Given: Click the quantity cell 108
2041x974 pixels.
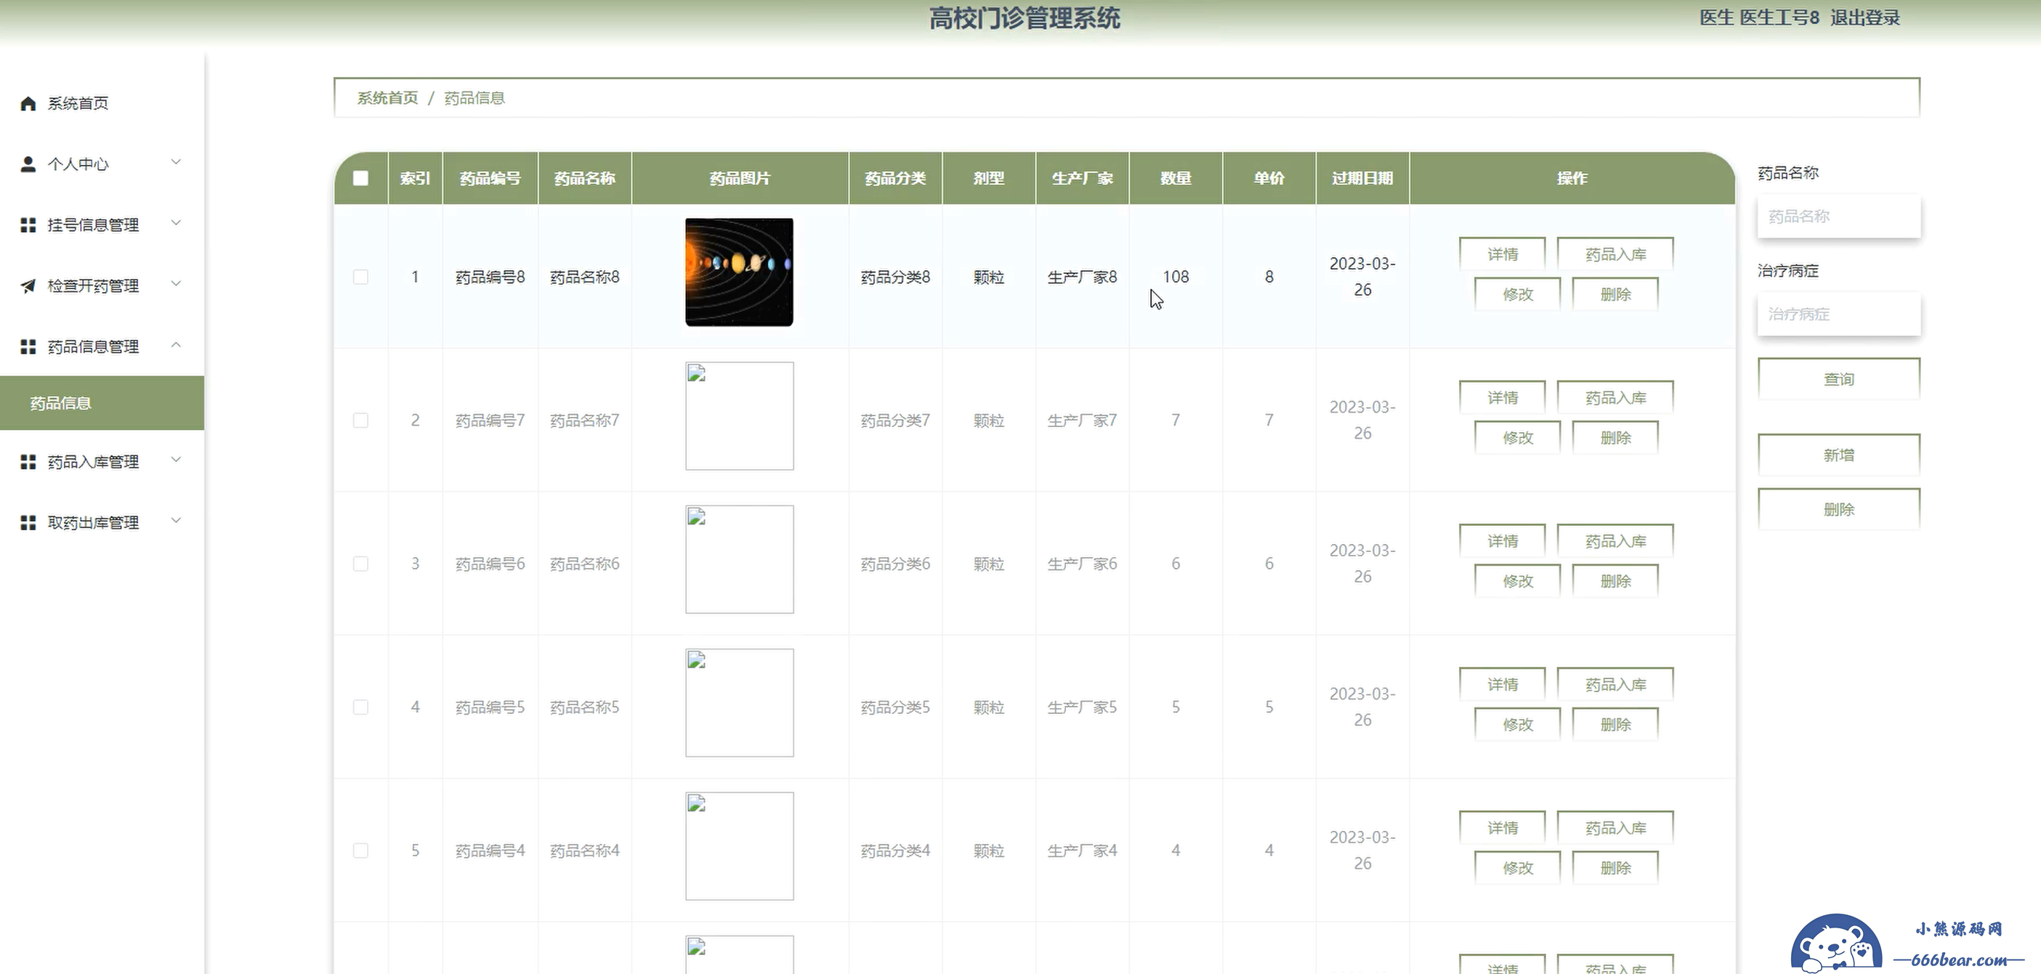Looking at the screenshot, I should (1176, 277).
